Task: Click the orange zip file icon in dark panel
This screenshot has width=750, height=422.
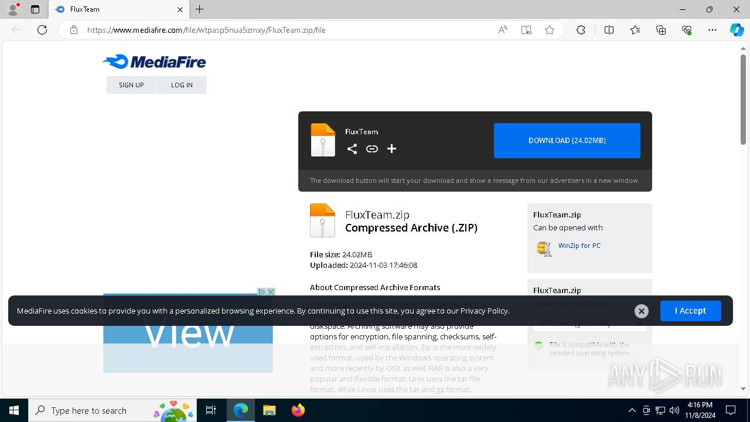Action: coord(323,140)
